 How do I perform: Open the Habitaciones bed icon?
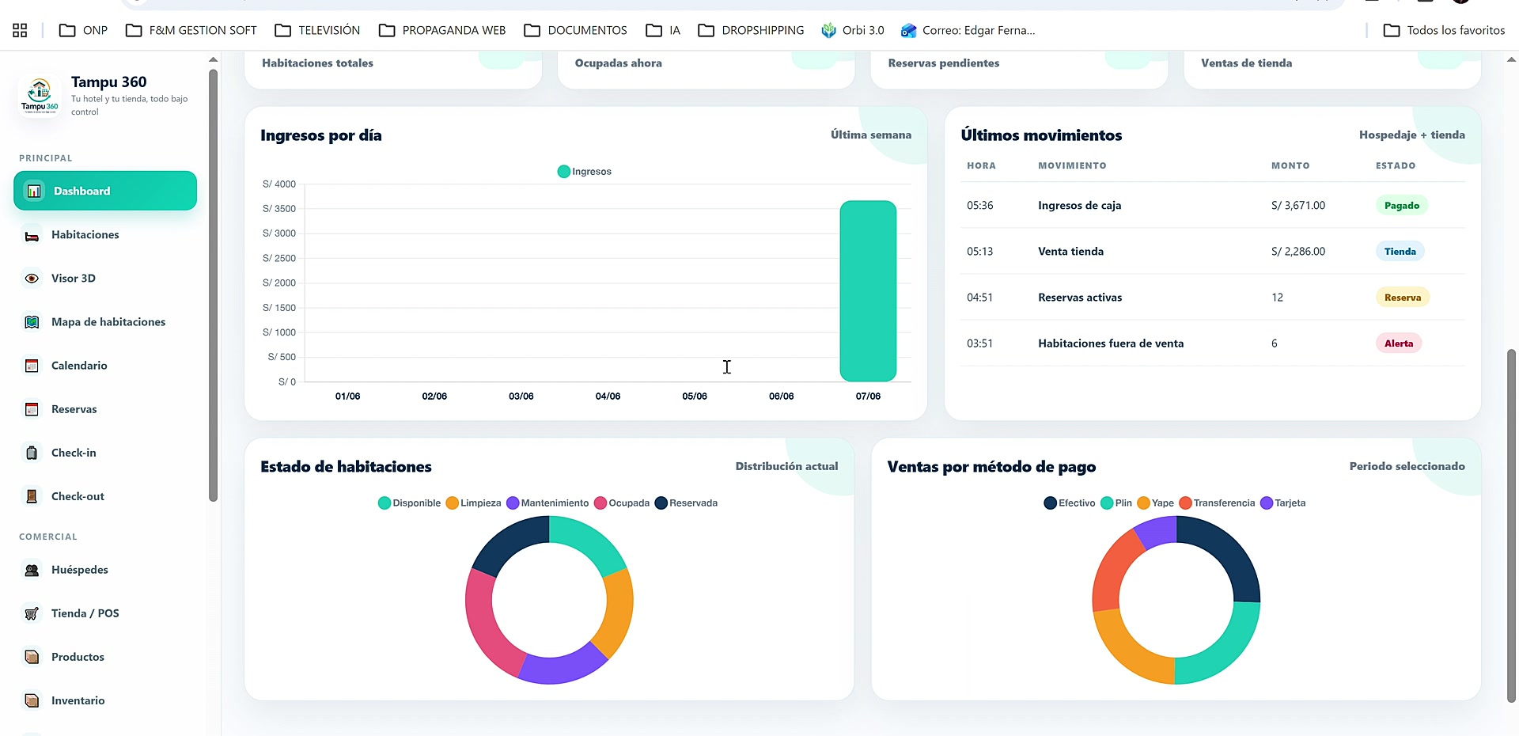click(32, 236)
